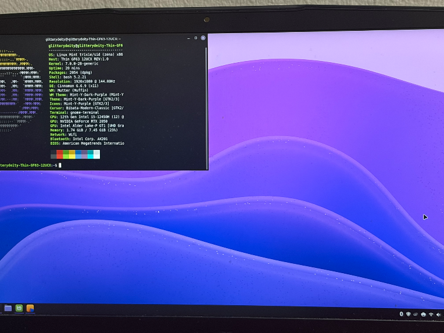This screenshot has height=333, width=444.
Task: Click the "GPU: NVIDIA GeForce RTX 2050" line
Action: [x=78, y=121]
